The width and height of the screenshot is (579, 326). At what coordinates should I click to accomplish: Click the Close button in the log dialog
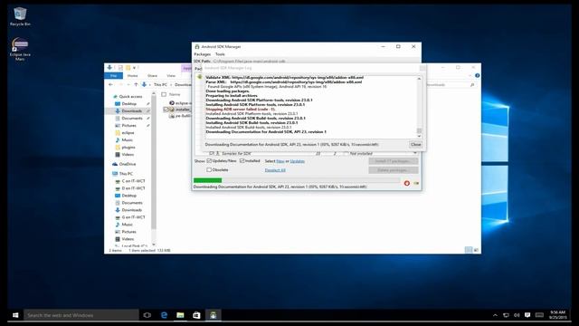[x=416, y=145]
